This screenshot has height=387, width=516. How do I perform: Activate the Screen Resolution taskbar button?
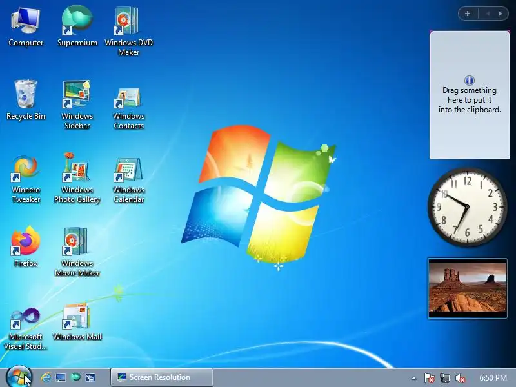[162, 377]
